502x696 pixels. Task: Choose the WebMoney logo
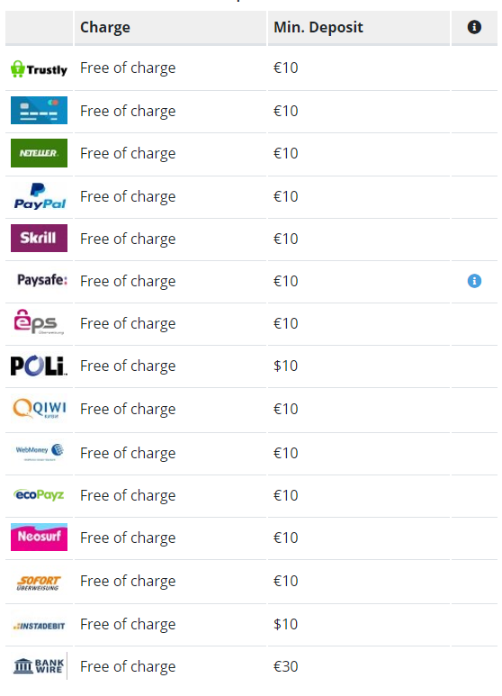(x=40, y=452)
